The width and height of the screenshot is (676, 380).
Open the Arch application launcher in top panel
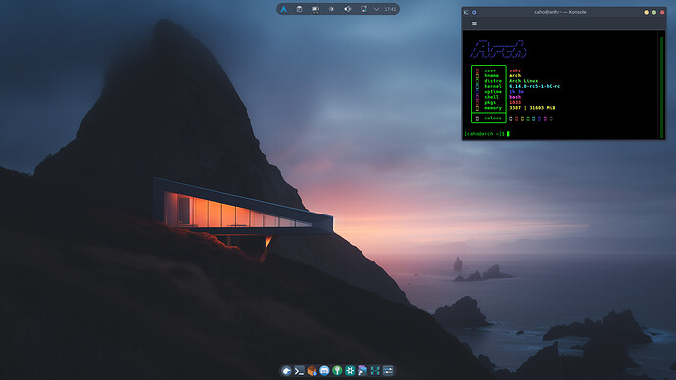coord(284,9)
